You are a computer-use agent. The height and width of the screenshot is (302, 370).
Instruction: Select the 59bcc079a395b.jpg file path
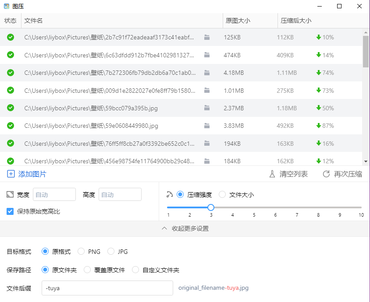[91, 108]
